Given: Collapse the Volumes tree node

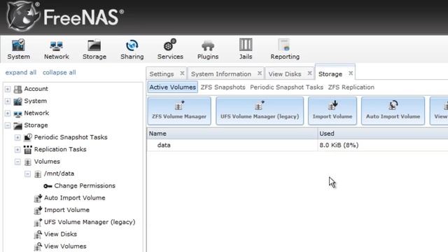Looking at the screenshot, I should pos(17,162).
